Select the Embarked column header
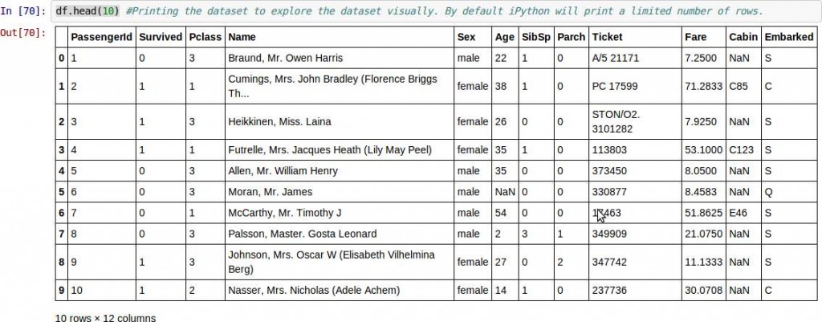 tap(787, 38)
